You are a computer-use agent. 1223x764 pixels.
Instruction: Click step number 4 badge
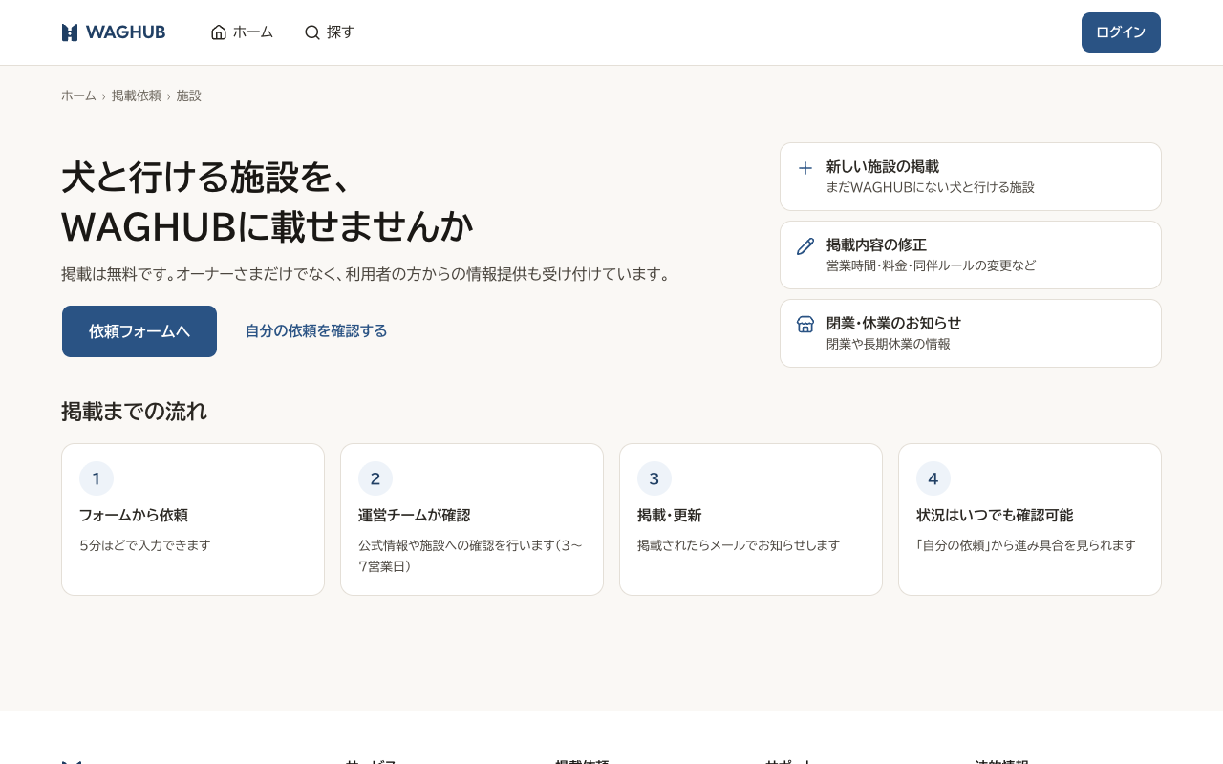tap(933, 478)
